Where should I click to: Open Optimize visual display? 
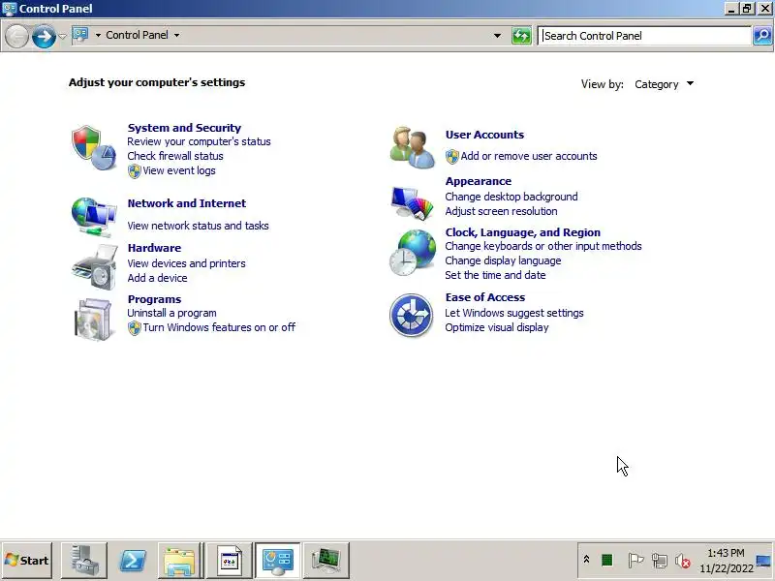[x=497, y=327]
